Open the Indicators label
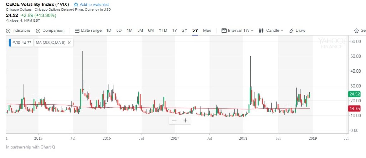 [21, 30]
